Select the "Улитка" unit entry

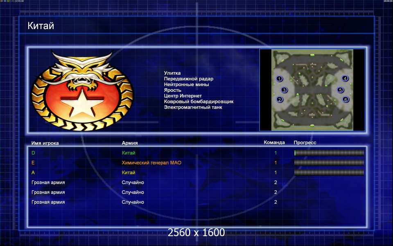tap(172, 73)
